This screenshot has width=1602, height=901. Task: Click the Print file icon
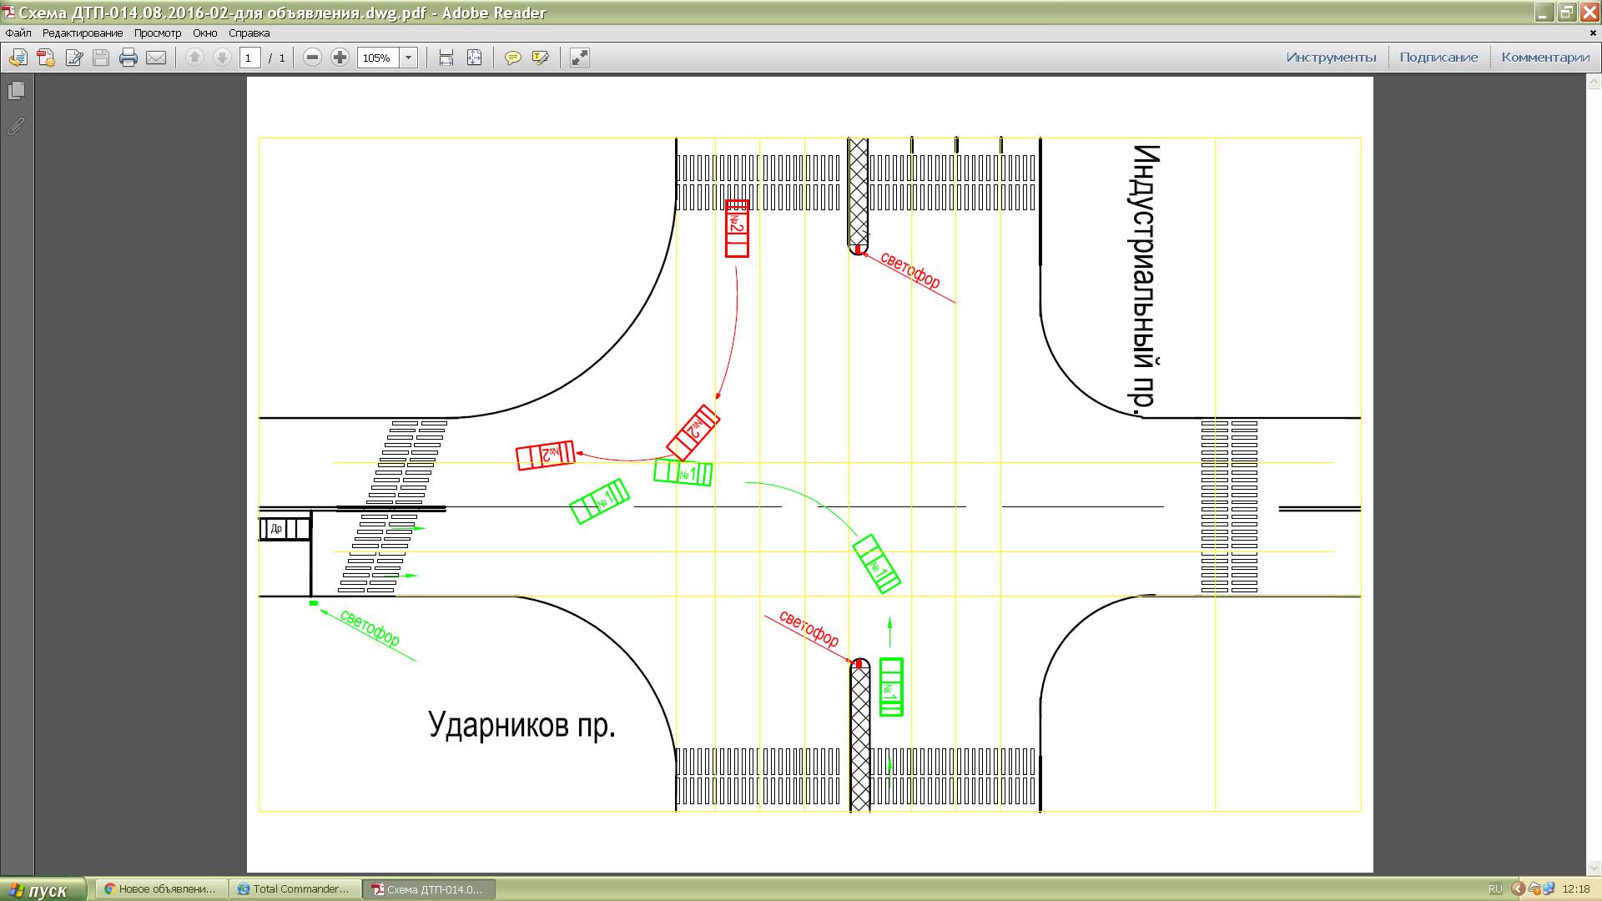click(x=128, y=58)
